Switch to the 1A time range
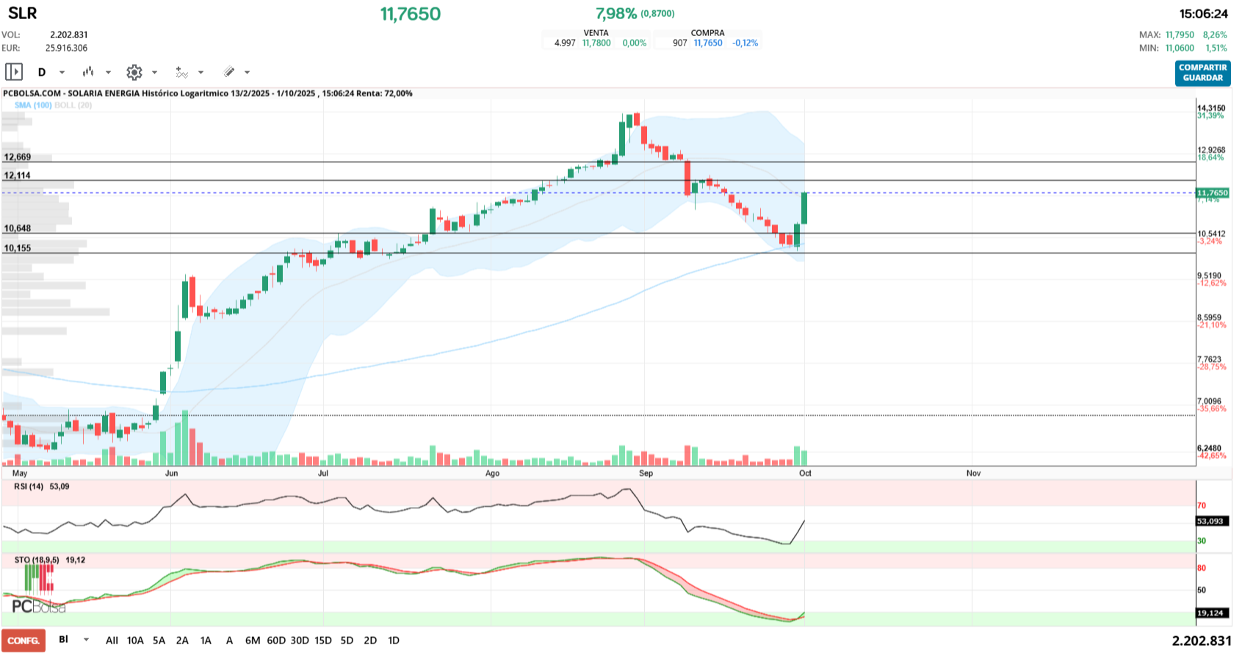The height and width of the screenshot is (656, 1242). click(x=206, y=641)
